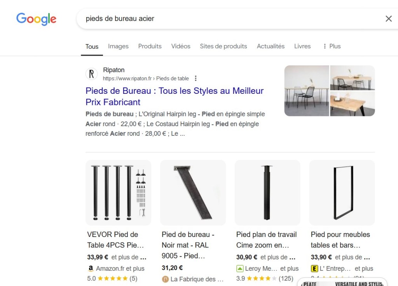Open VEVOR Pied de Table product listing

(113, 240)
